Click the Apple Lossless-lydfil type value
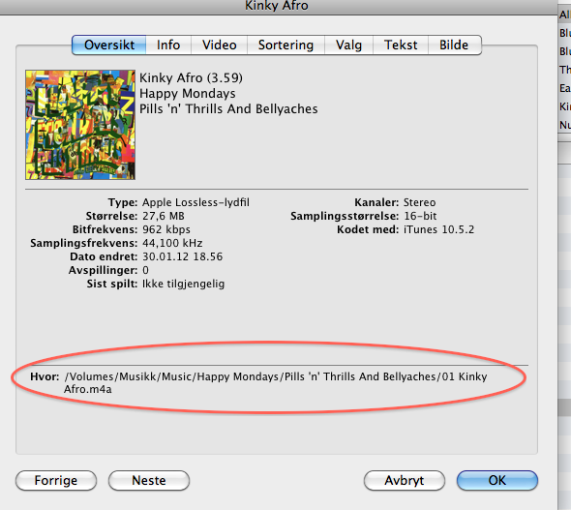Screen dimensions: 571x510 195,202
